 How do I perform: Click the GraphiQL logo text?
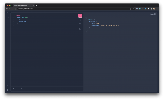pos(153,14)
